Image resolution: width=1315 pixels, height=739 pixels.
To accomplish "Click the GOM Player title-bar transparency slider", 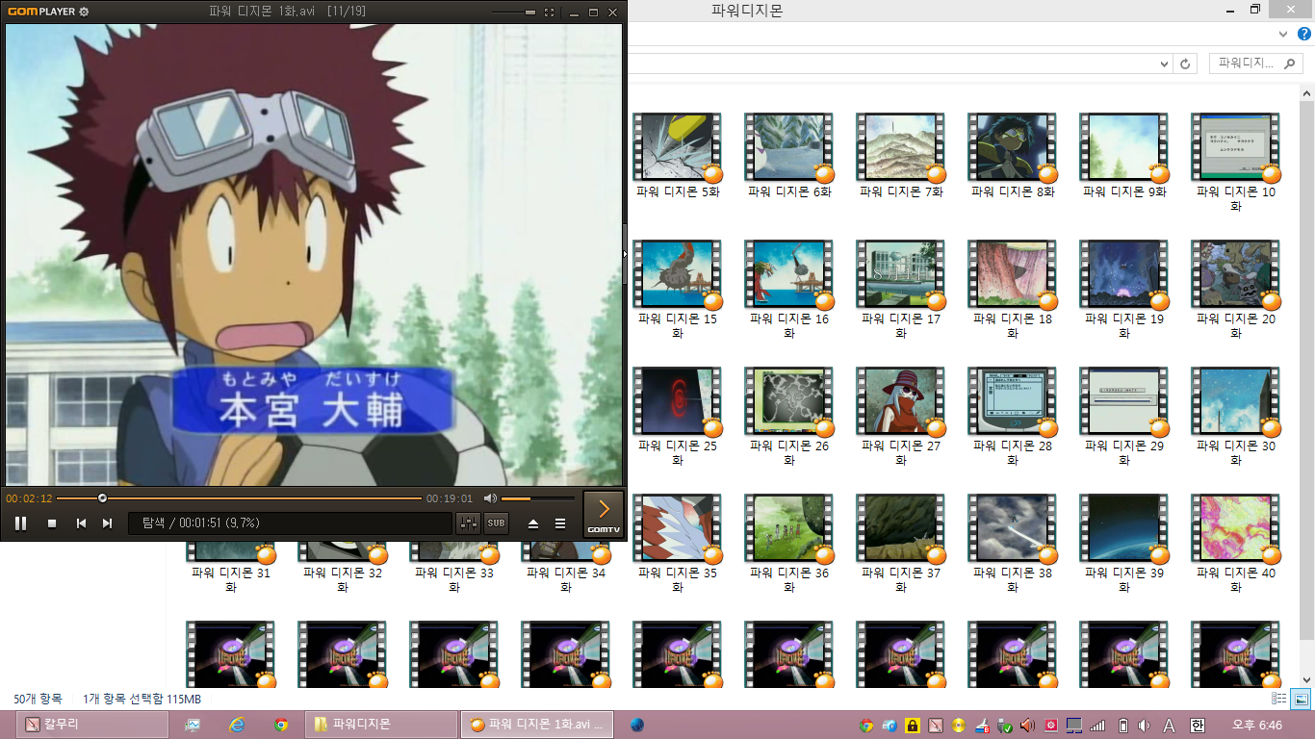I will point(513,13).
